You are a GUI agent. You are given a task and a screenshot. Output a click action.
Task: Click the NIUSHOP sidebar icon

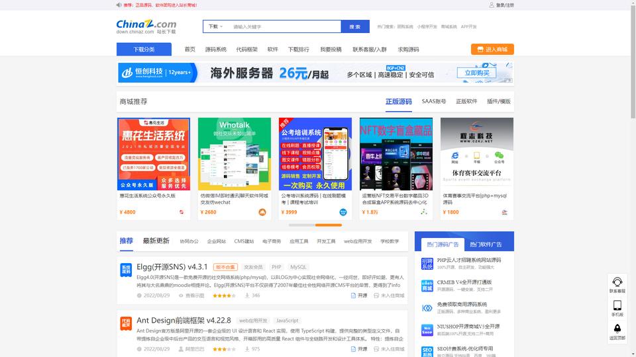[x=427, y=330]
